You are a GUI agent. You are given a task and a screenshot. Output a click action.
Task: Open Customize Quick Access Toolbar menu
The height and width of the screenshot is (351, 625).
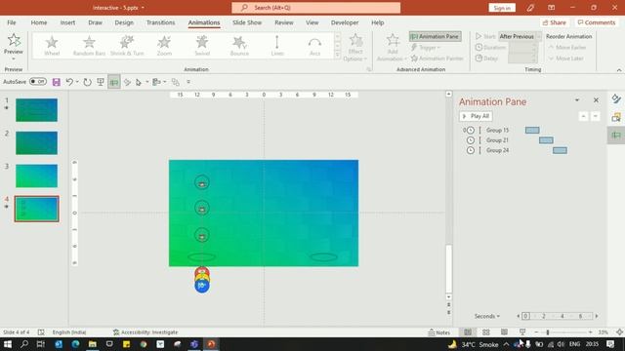188,82
